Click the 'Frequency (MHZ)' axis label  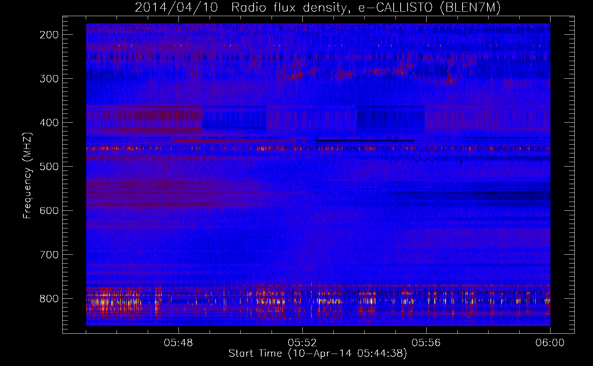tap(28, 175)
